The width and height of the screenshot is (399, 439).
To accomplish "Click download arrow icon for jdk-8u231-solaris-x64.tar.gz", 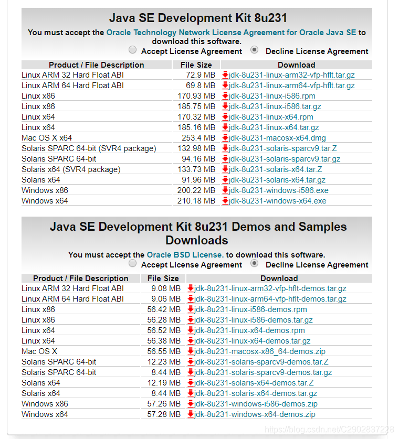I will [x=225, y=180].
